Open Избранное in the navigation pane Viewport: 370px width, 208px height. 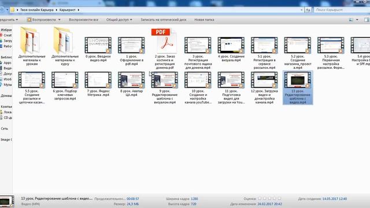coord(6,30)
